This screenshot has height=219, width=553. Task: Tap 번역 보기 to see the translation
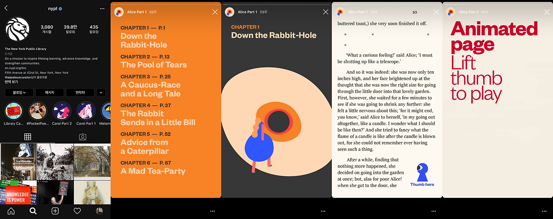tap(11, 82)
